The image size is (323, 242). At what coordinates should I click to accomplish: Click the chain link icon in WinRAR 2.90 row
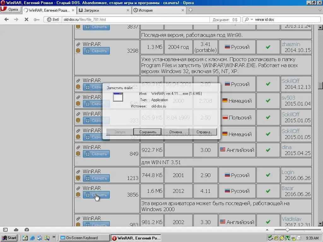(x=78, y=172)
